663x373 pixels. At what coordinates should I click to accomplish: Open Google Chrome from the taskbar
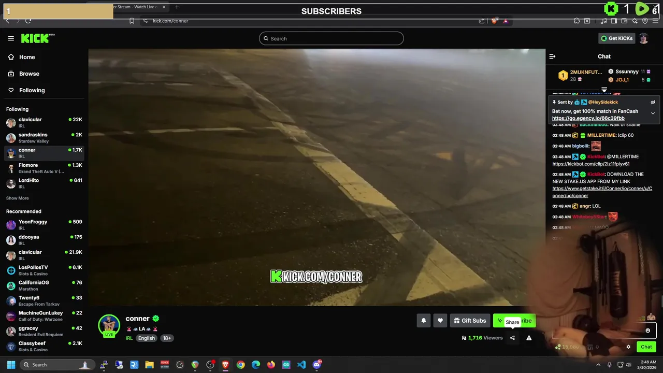(x=240, y=365)
